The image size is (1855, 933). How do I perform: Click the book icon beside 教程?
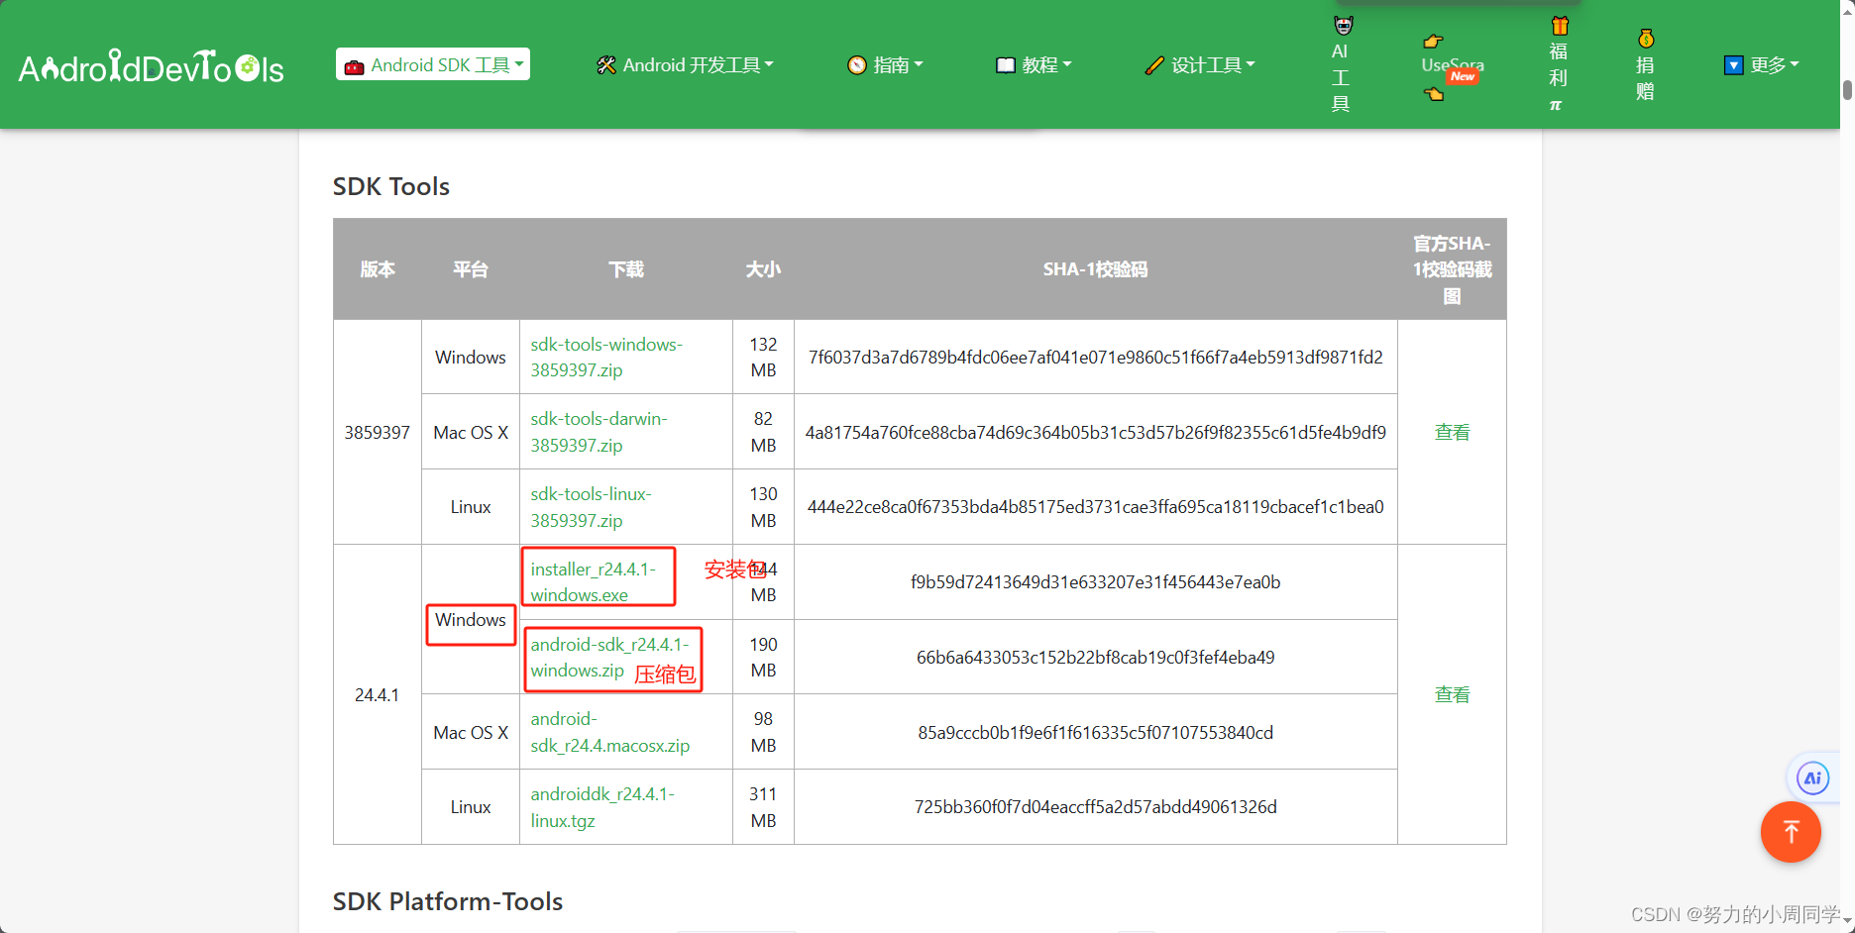(x=1005, y=65)
